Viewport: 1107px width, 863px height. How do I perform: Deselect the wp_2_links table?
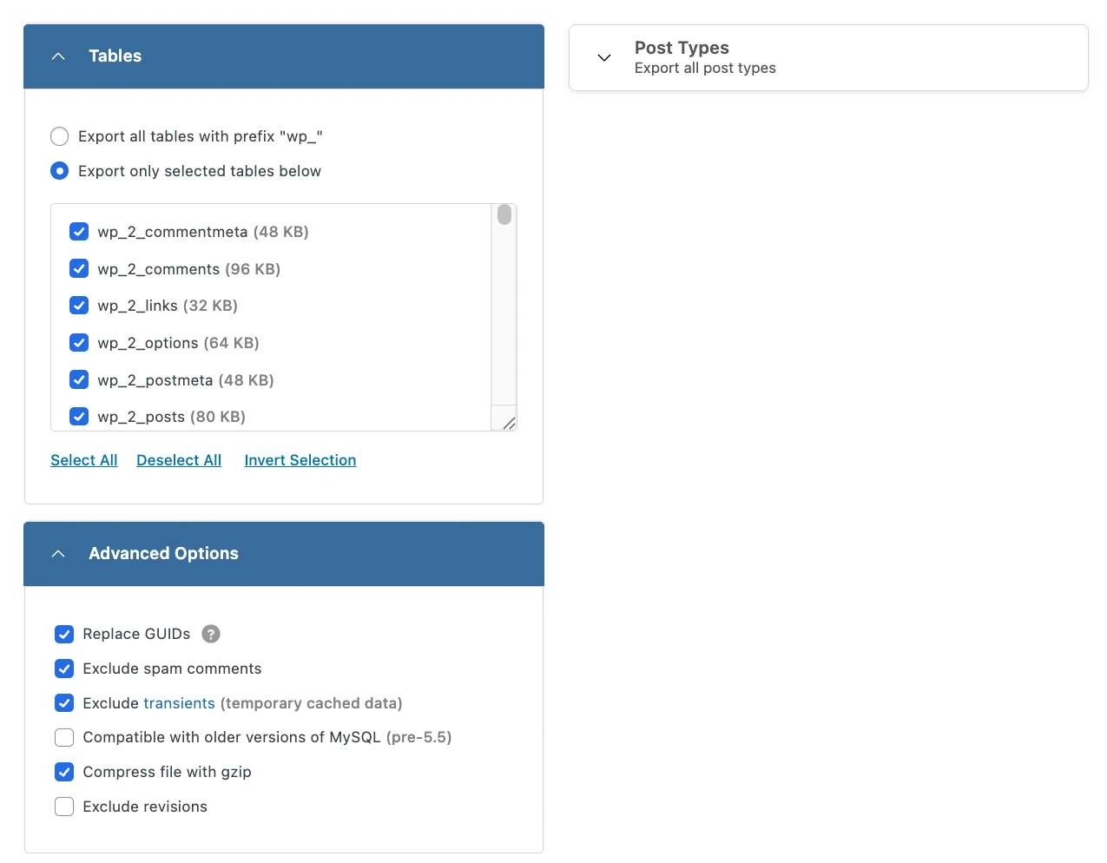[x=79, y=306]
